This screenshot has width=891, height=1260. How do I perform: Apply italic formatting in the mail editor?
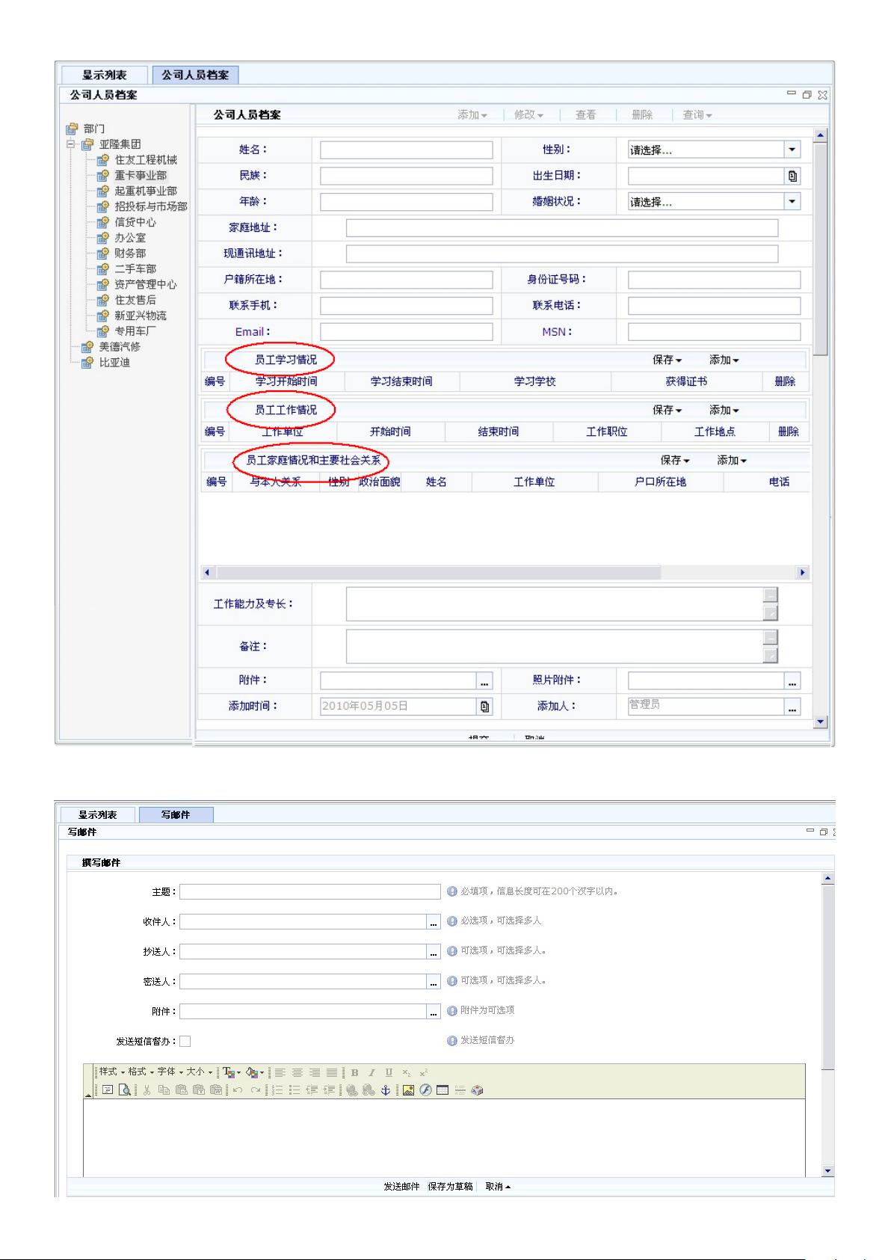[371, 1072]
